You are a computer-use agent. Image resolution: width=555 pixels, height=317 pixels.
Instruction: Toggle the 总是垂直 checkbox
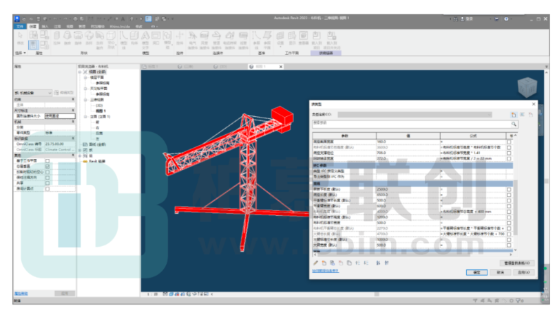coord(48,166)
